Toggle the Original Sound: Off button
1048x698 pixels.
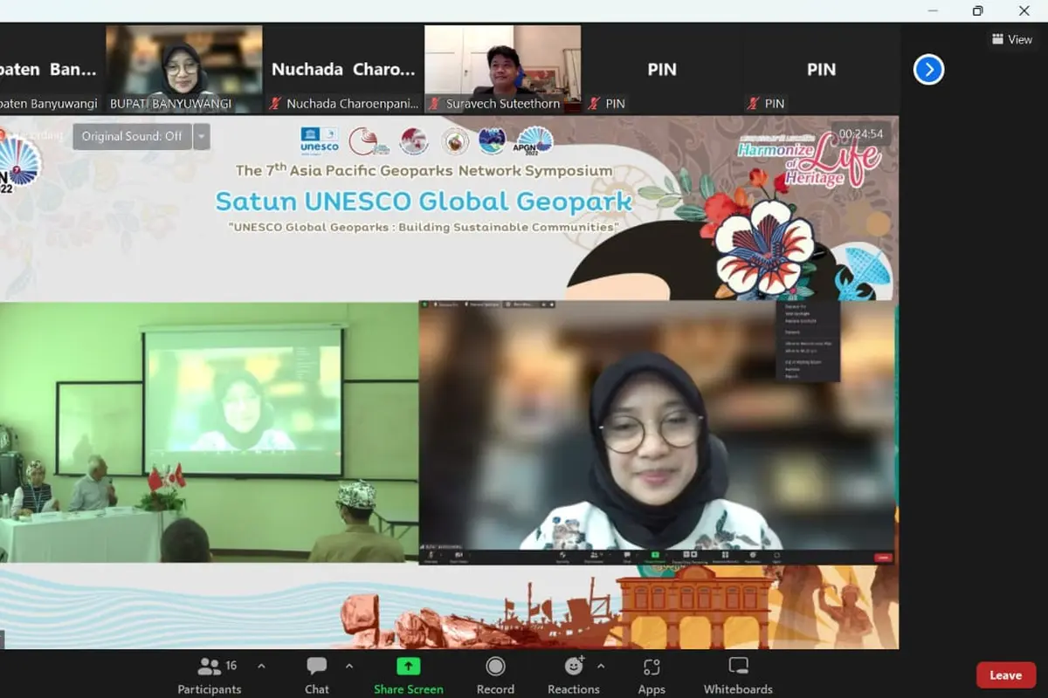pos(132,136)
